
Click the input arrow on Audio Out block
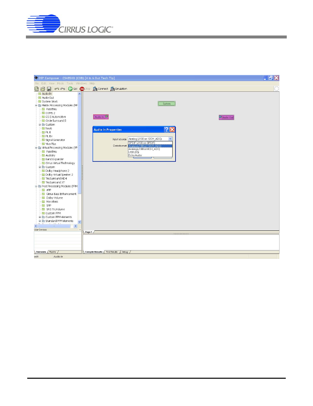220,117
